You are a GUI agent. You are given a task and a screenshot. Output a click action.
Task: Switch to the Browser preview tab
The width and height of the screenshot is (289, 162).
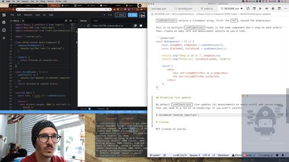point(84,21)
